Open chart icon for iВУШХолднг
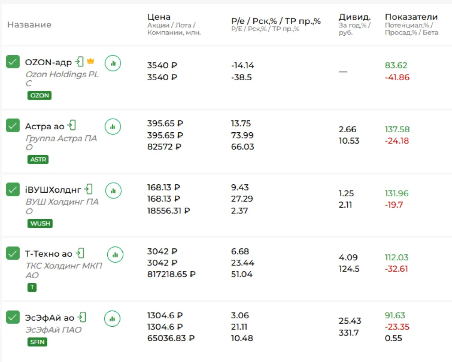This screenshot has height=362, width=452. click(x=113, y=190)
